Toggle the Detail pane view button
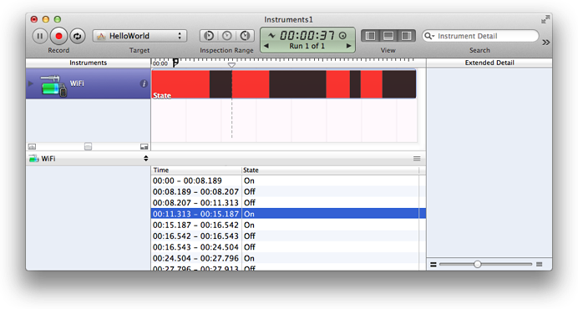The height and width of the screenshot is (309, 578). coord(388,36)
